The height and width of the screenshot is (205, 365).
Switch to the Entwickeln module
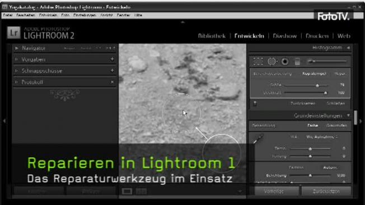pyautogui.click(x=249, y=36)
